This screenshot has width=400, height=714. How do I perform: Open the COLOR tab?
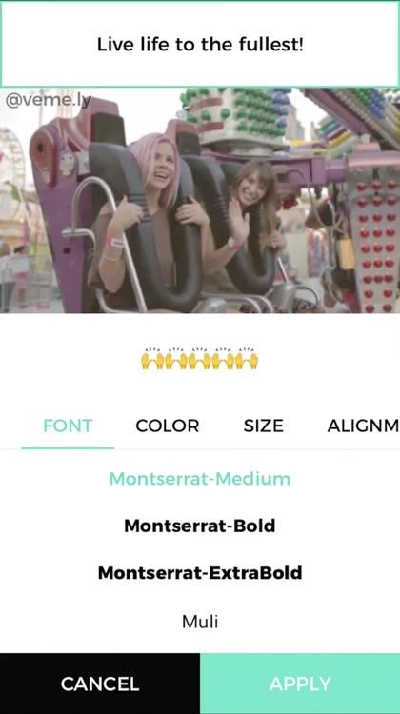pos(168,426)
